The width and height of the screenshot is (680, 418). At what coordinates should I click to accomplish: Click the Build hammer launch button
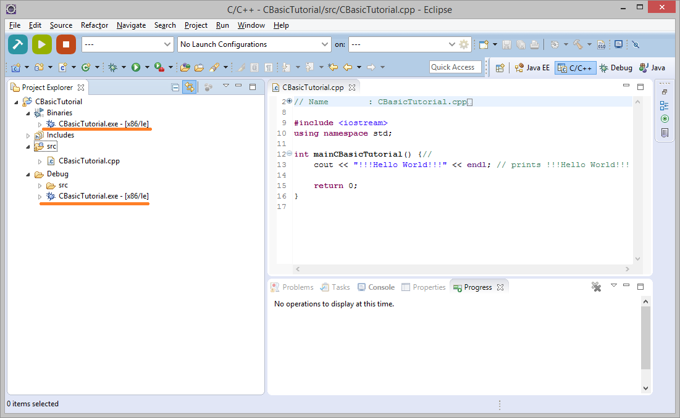(18, 44)
